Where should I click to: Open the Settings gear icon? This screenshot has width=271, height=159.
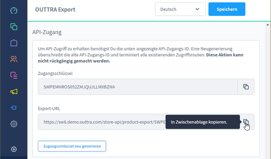(14, 124)
